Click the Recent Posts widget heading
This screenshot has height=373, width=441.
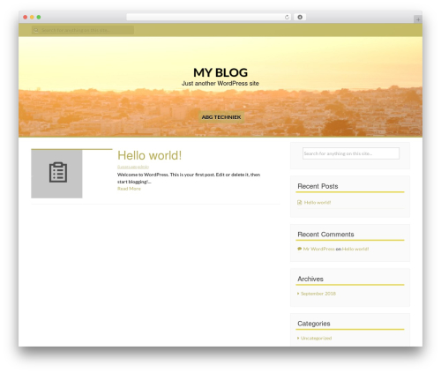(x=318, y=186)
